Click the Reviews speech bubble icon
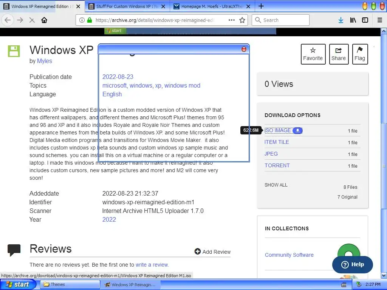 (14, 250)
